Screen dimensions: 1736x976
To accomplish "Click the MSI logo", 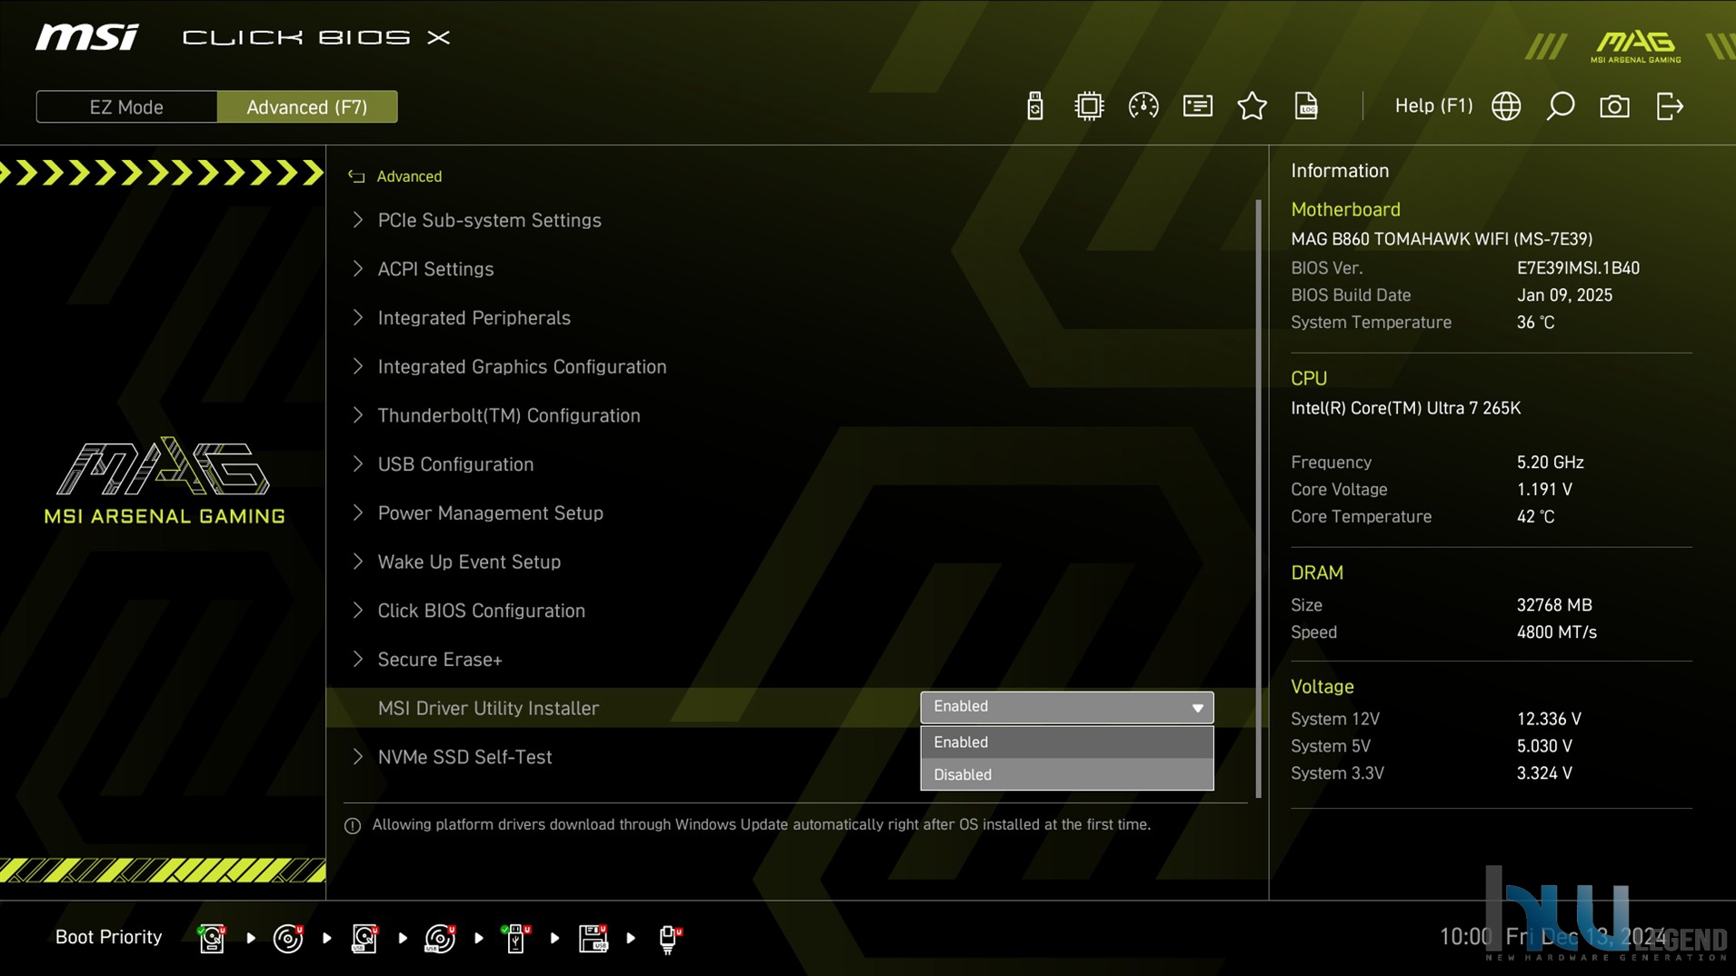I will click(87, 37).
